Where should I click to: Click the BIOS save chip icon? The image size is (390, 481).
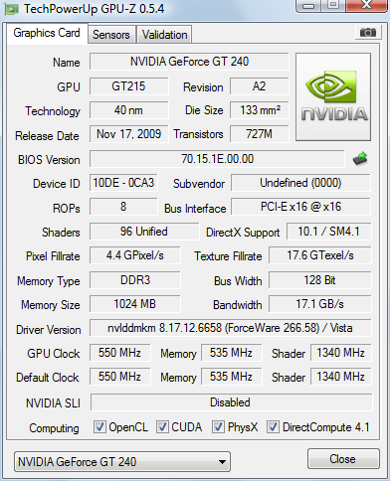(x=360, y=159)
